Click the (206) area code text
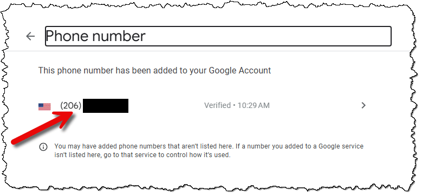The width and height of the screenshot is (422, 196). [x=71, y=106]
